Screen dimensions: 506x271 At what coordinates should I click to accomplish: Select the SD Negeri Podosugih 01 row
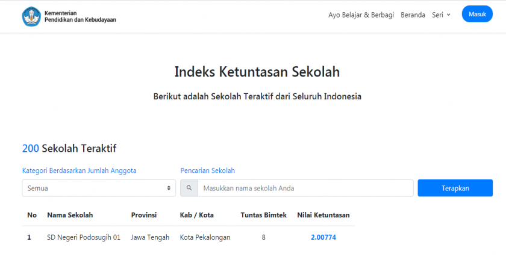click(84, 237)
